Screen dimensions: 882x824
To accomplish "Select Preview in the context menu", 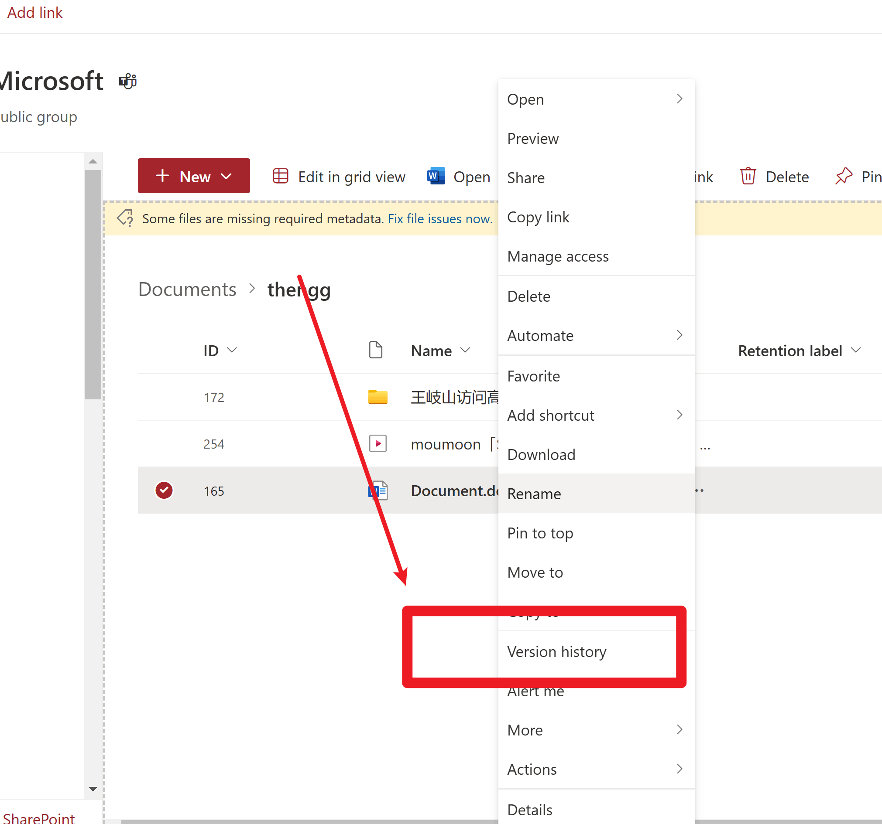I will (596, 138).
